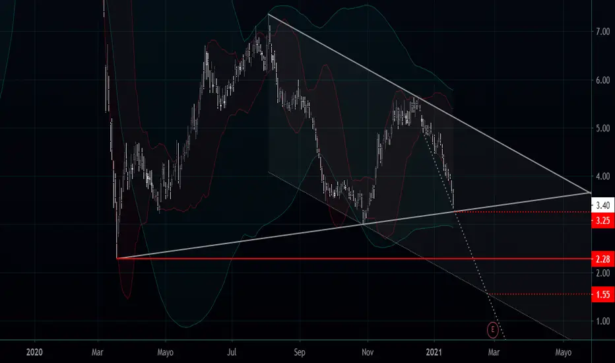Click the thick dotted white projection line

(463, 228)
